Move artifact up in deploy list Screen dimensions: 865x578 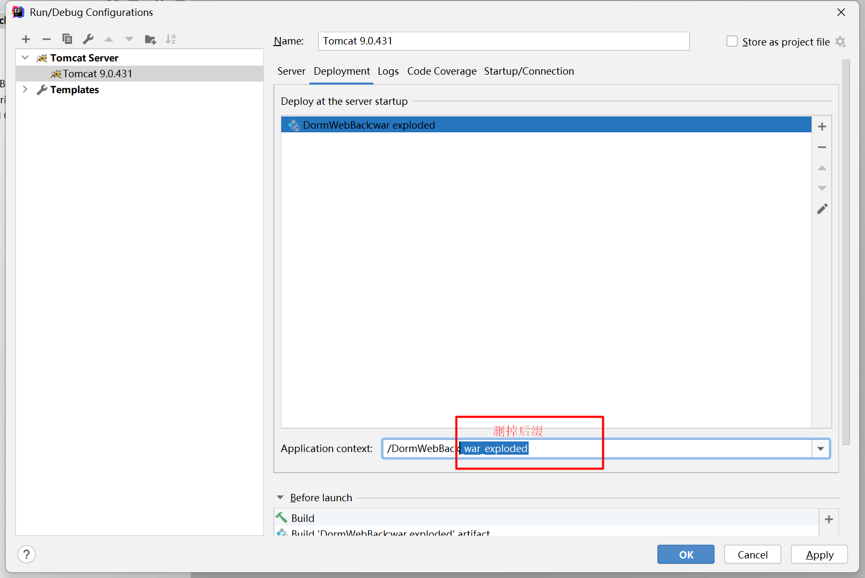click(822, 168)
